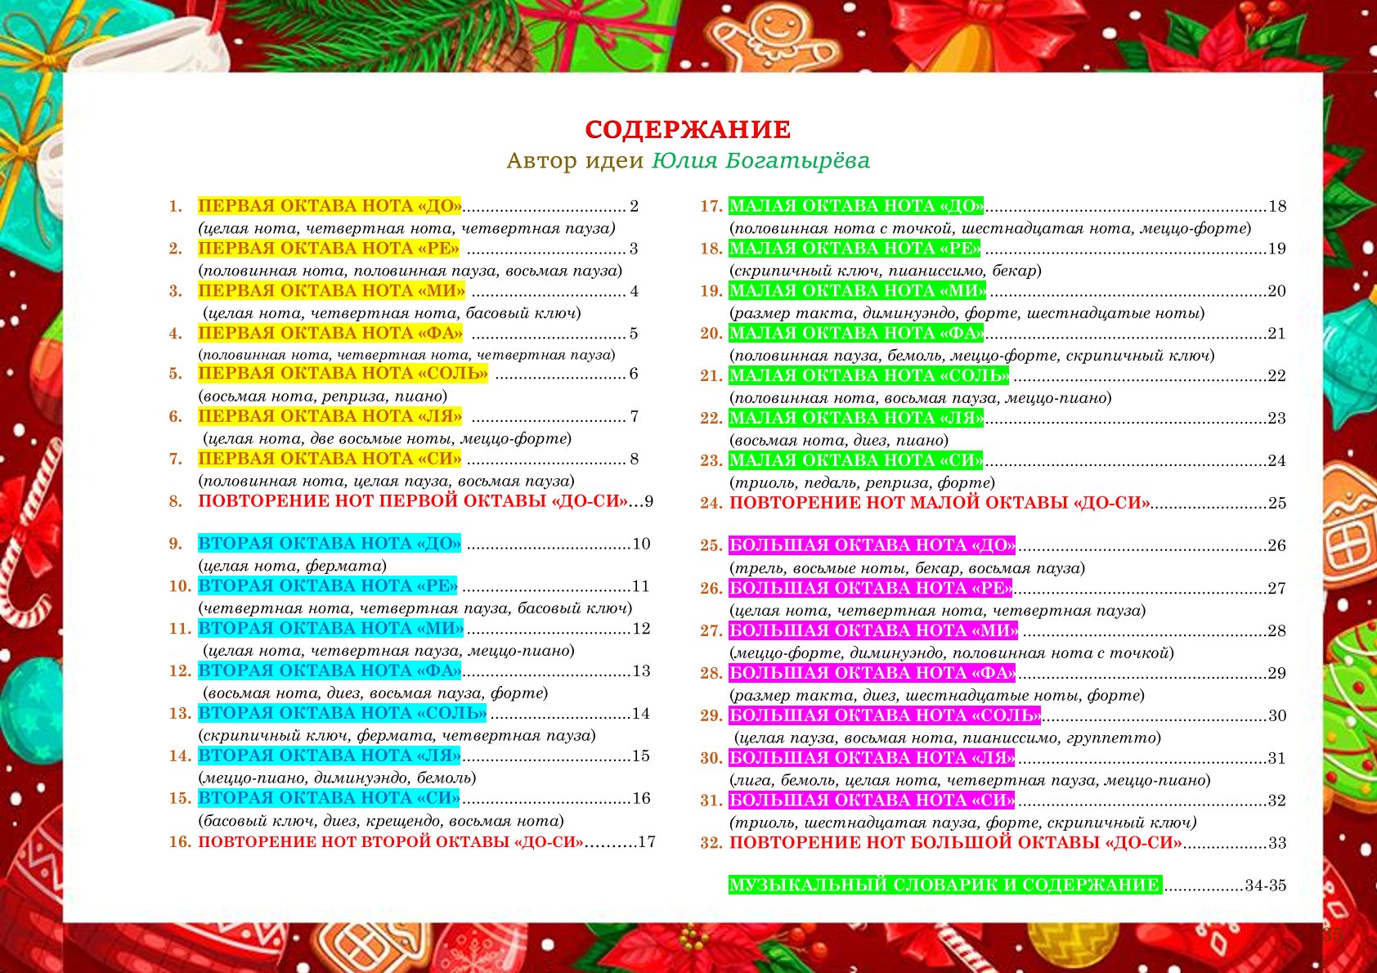Go to «ПЕРВАЯ ОКТАВА НОТА «СОЛЬ»» chapter
The width and height of the screenshot is (1377, 973).
tap(343, 374)
